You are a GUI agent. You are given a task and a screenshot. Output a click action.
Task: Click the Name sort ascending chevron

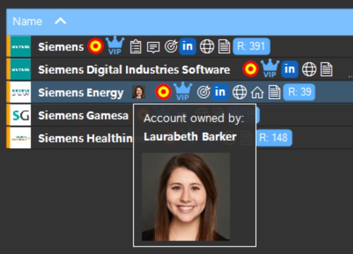60,21
